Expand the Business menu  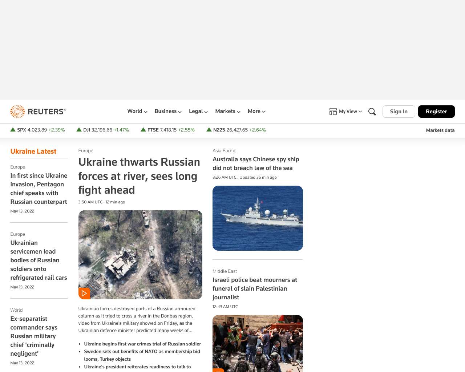coord(168,111)
